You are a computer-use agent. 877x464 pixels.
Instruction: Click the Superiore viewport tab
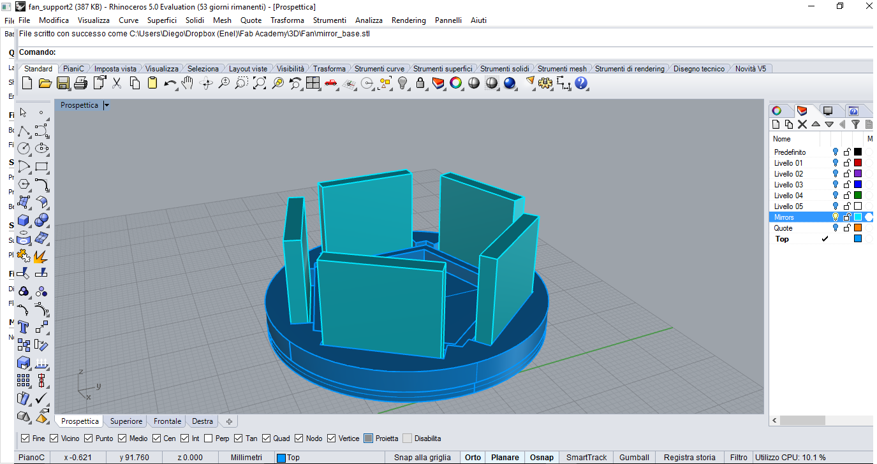click(x=126, y=421)
